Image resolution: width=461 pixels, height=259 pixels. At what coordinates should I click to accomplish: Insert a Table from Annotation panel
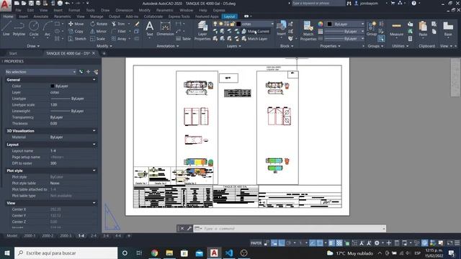[183, 38]
